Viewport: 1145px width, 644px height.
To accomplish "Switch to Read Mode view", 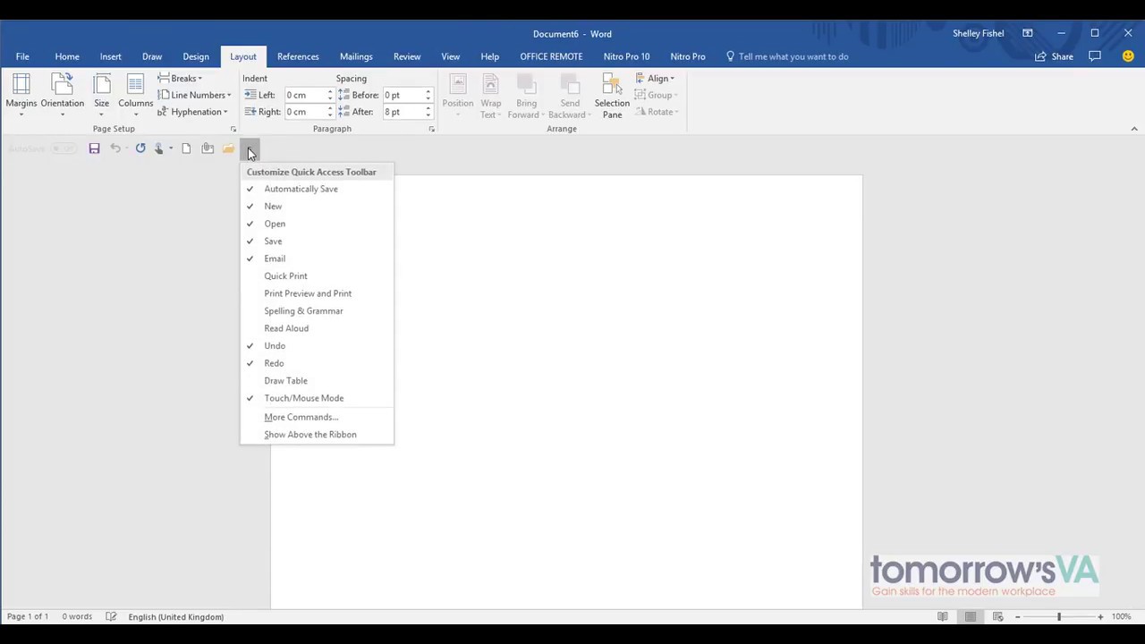I will click(942, 616).
